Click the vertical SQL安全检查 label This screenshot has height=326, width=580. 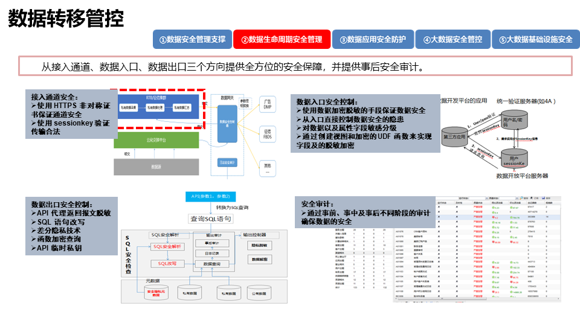[x=128, y=255]
